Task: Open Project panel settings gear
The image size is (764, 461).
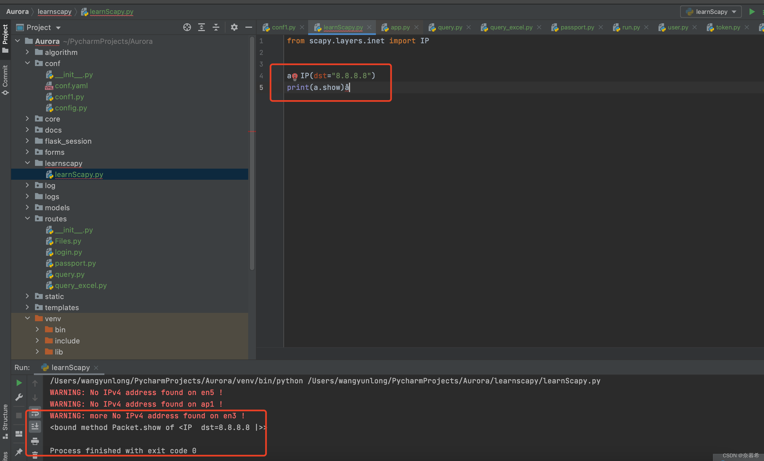Action: (x=234, y=27)
